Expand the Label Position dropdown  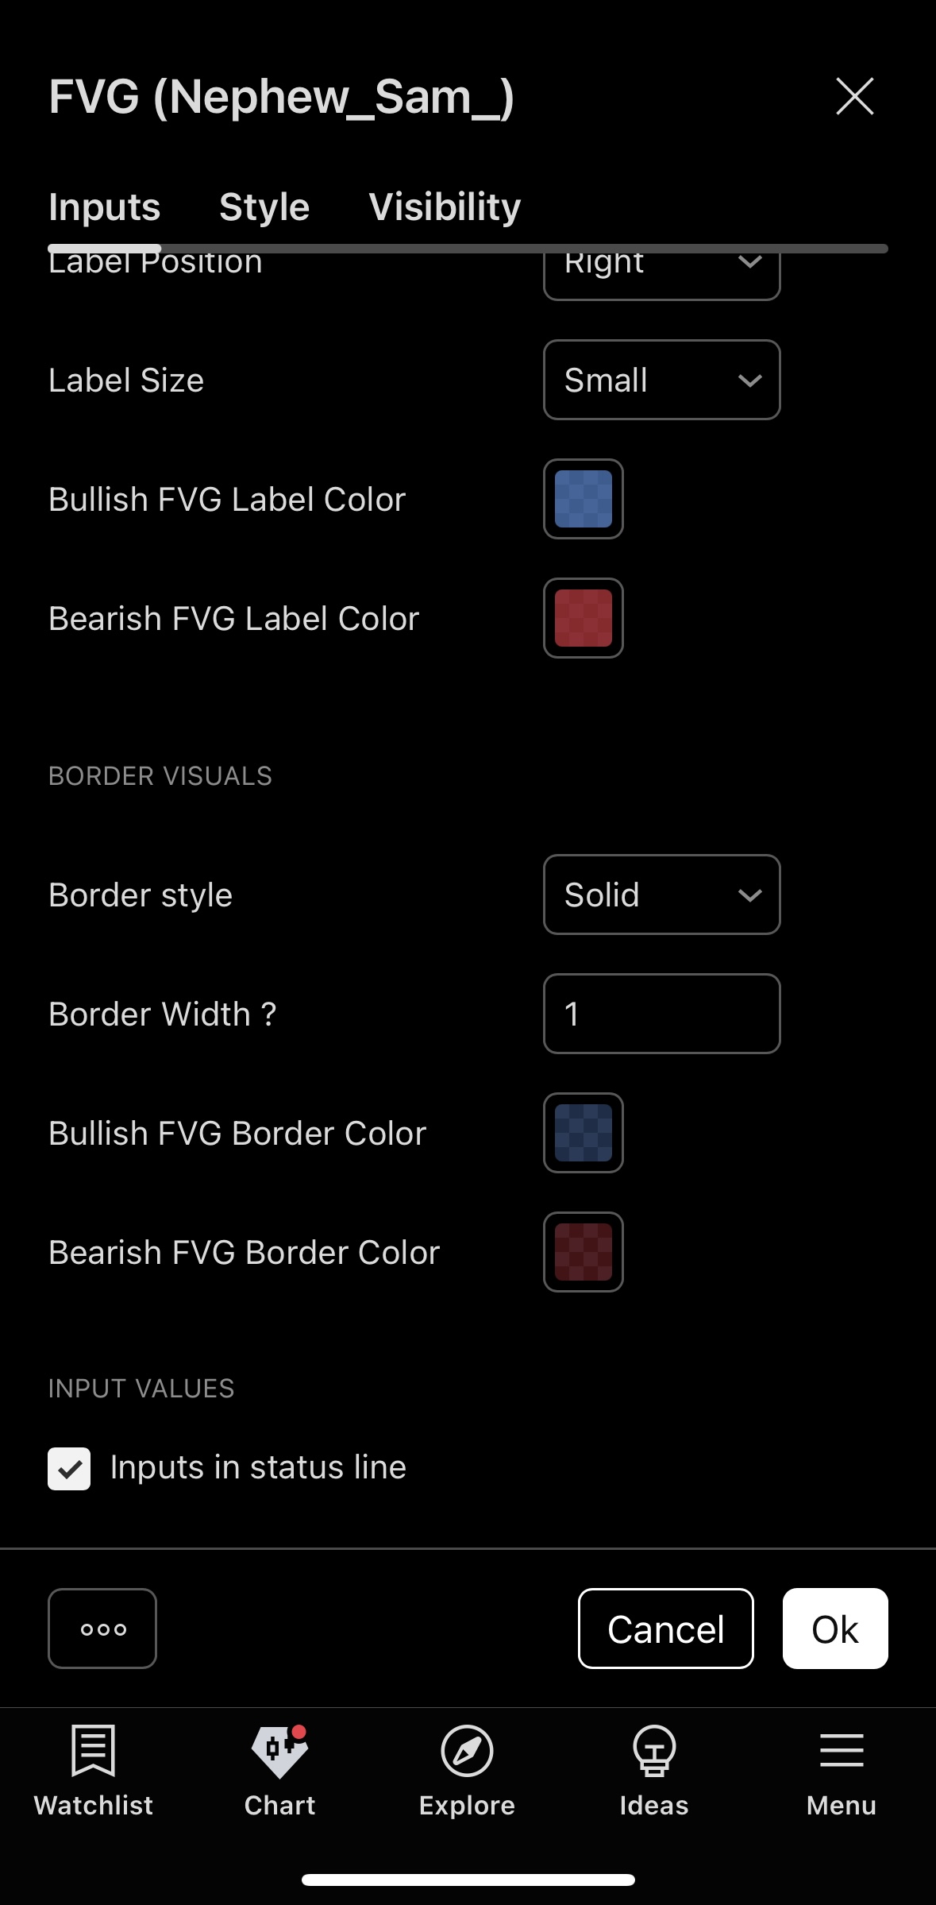tap(661, 274)
